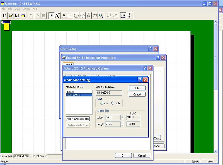Open the Edit menu

(x=10, y=9)
